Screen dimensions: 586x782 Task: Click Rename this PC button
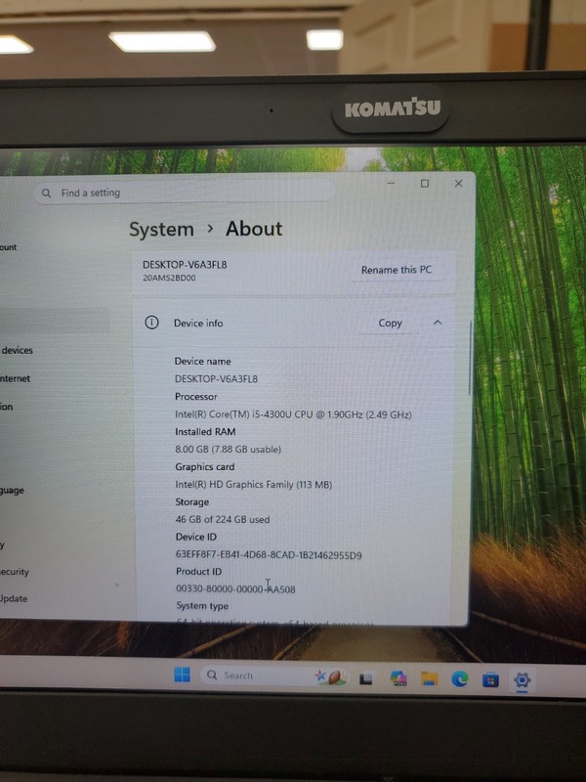[x=397, y=270]
